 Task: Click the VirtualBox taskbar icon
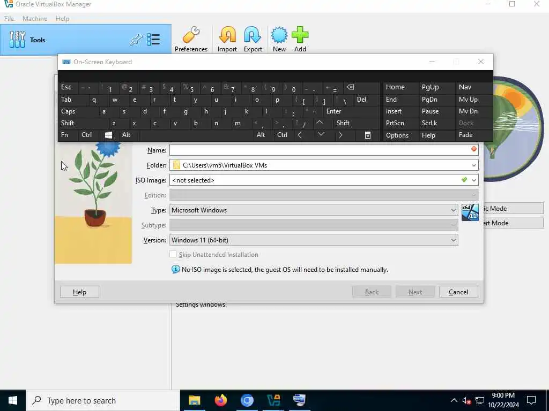[273, 400]
